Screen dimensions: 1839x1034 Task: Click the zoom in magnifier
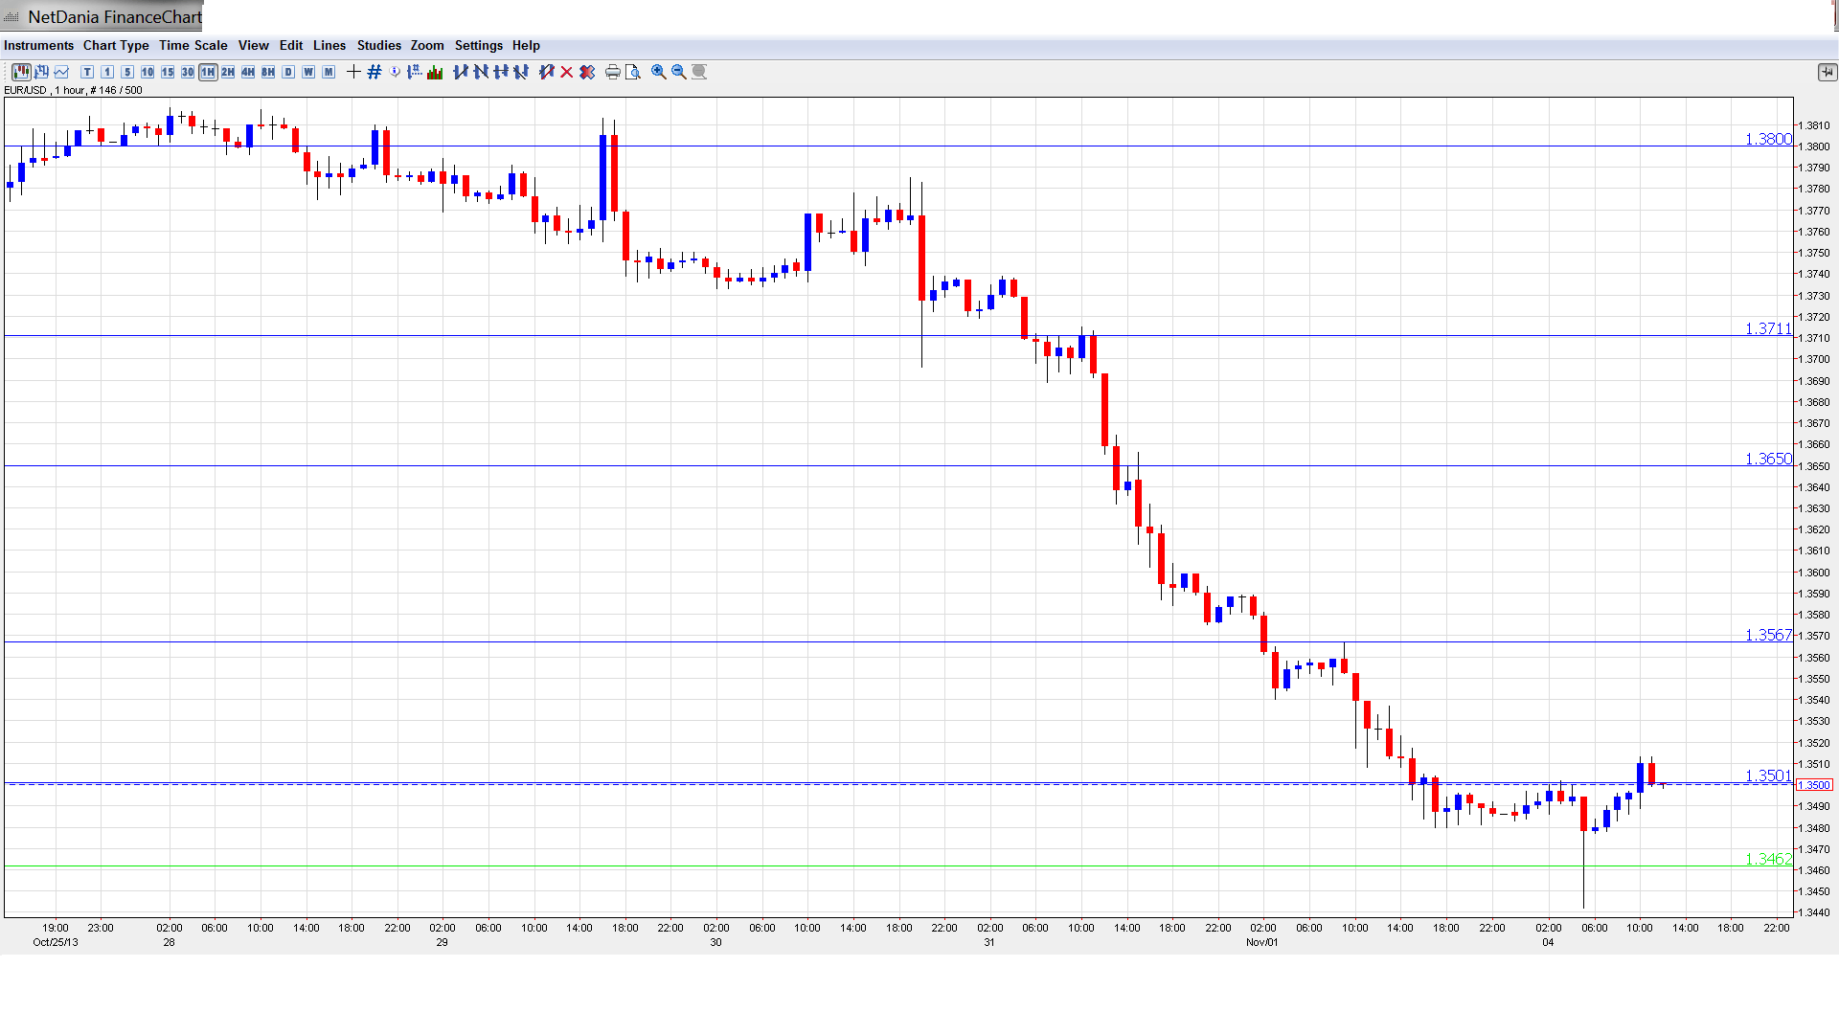(x=659, y=72)
